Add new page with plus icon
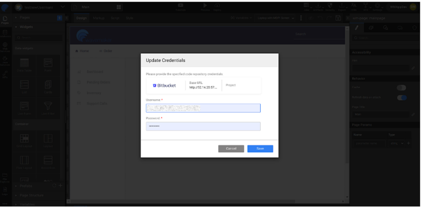 point(59,18)
